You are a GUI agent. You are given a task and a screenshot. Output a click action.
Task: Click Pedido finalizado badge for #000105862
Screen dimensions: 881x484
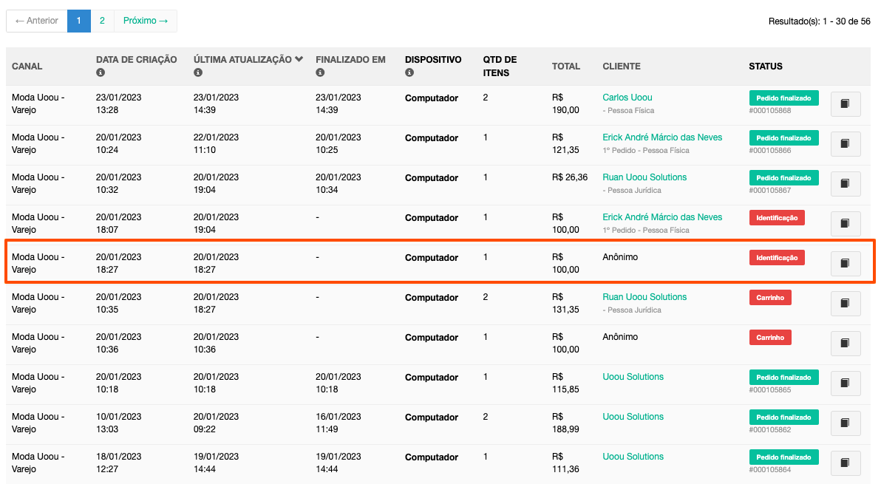click(783, 417)
